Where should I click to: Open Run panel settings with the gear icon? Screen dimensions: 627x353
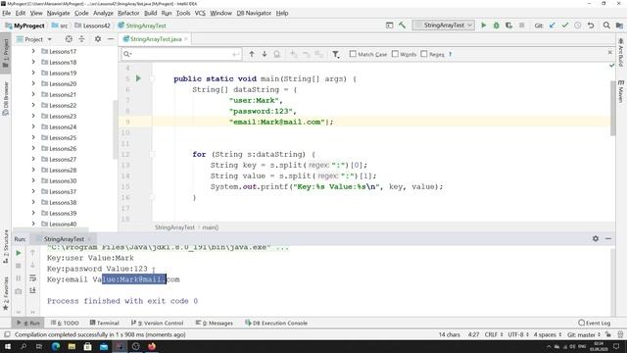(x=596, y=238)
